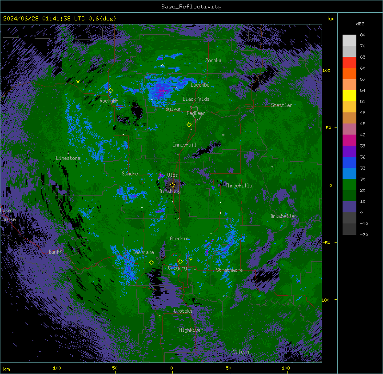The width and height of the screenshot is (383, 374).
Task: Select the light gray 70–80 dBZ swatch
Action: click(349, 40)
